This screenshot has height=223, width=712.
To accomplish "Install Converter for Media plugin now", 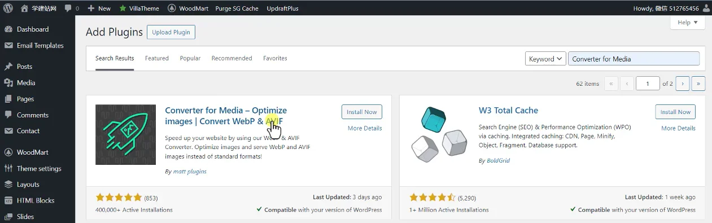I will coord(362,112).
